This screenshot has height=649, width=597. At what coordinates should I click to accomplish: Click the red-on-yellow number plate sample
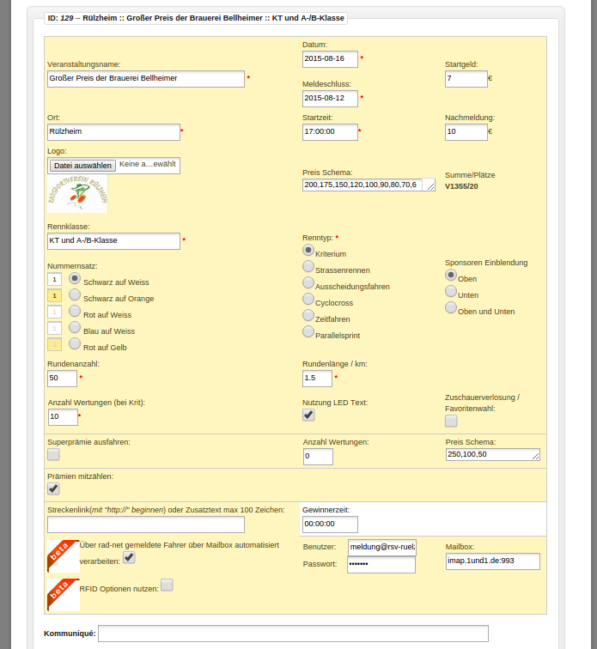55,345
